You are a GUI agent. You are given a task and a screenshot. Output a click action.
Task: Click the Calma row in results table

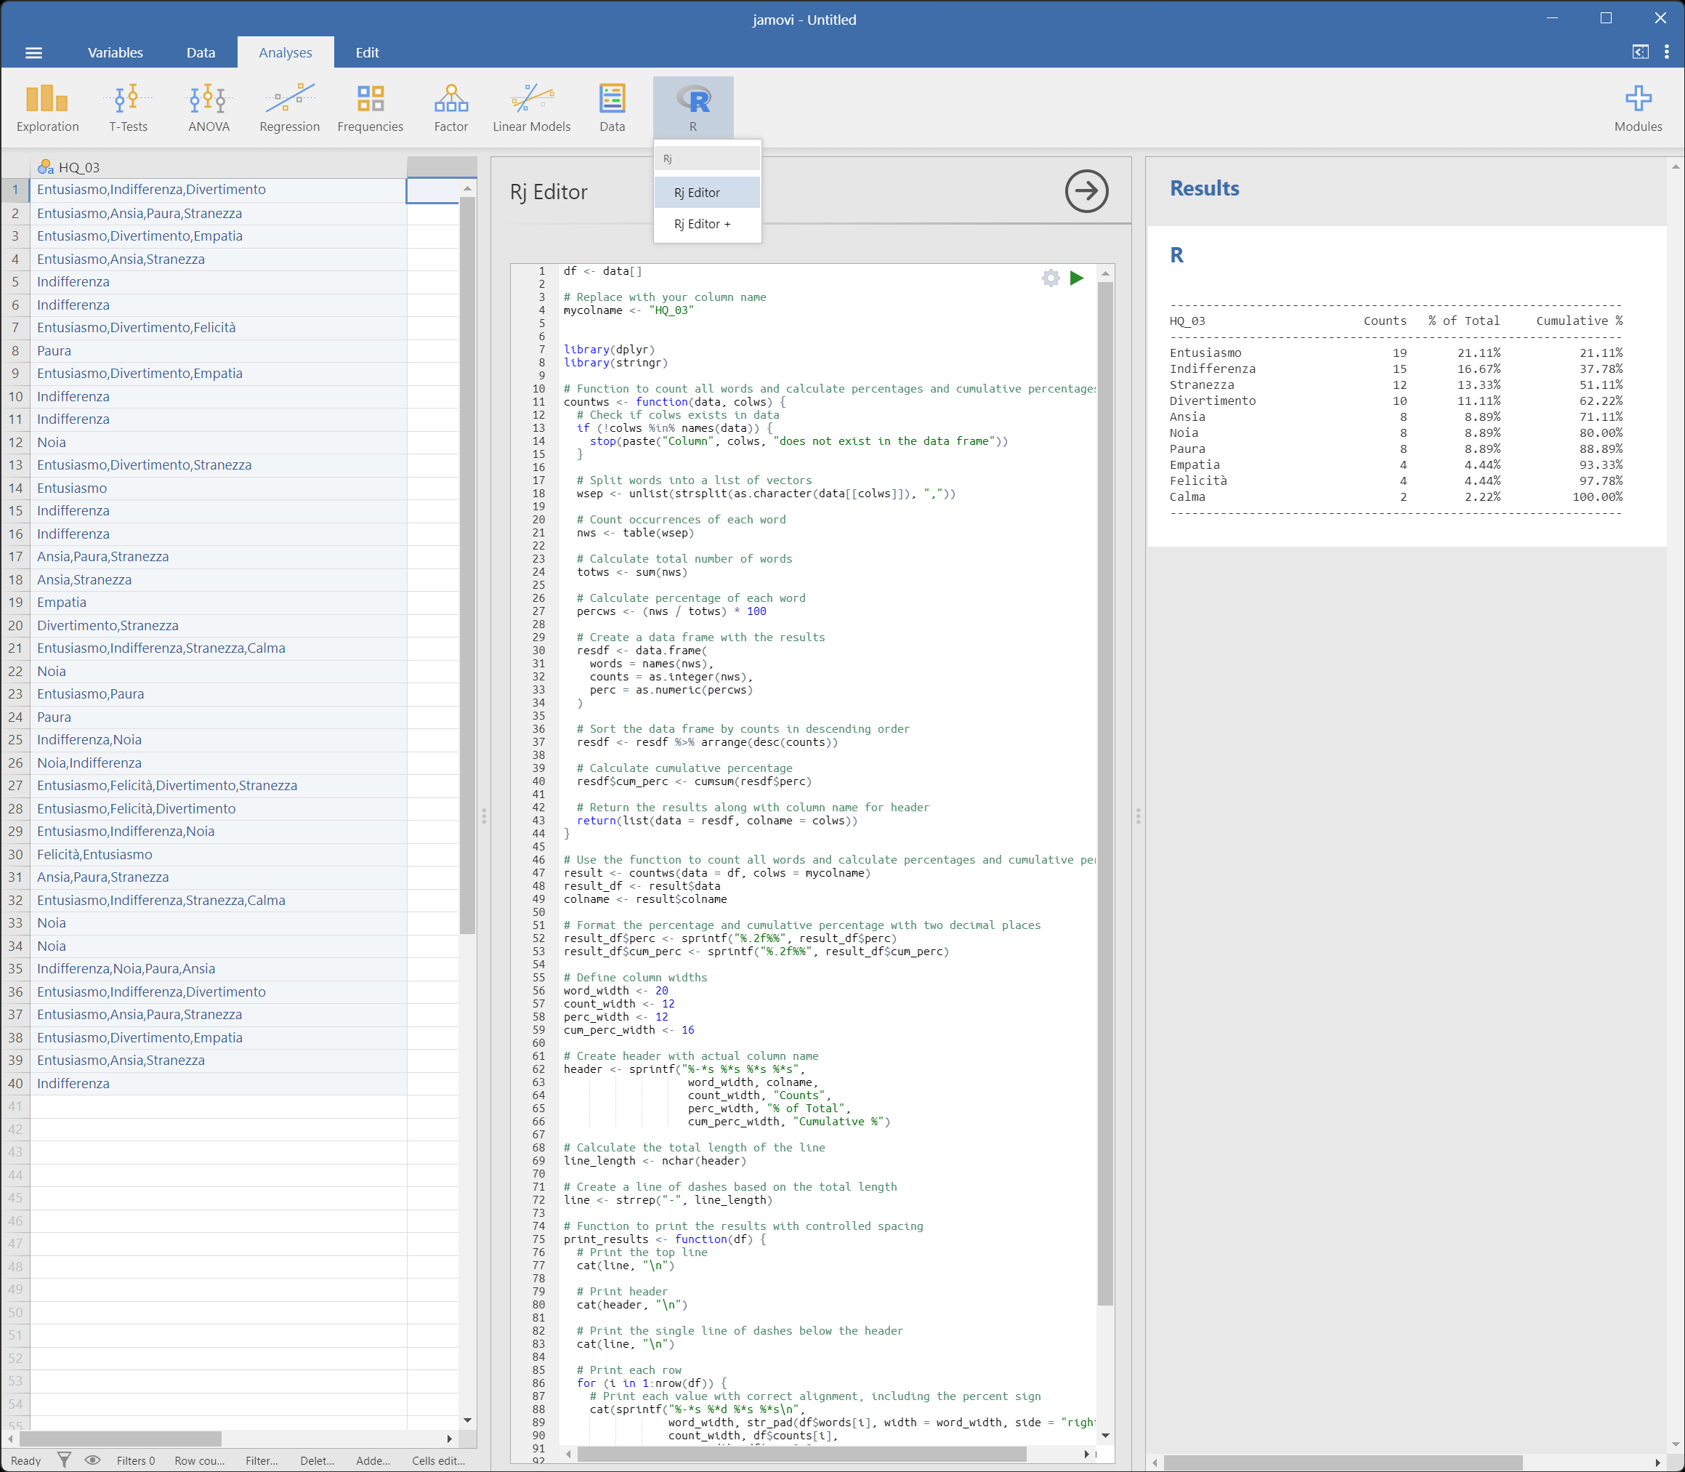point(1395,497)
